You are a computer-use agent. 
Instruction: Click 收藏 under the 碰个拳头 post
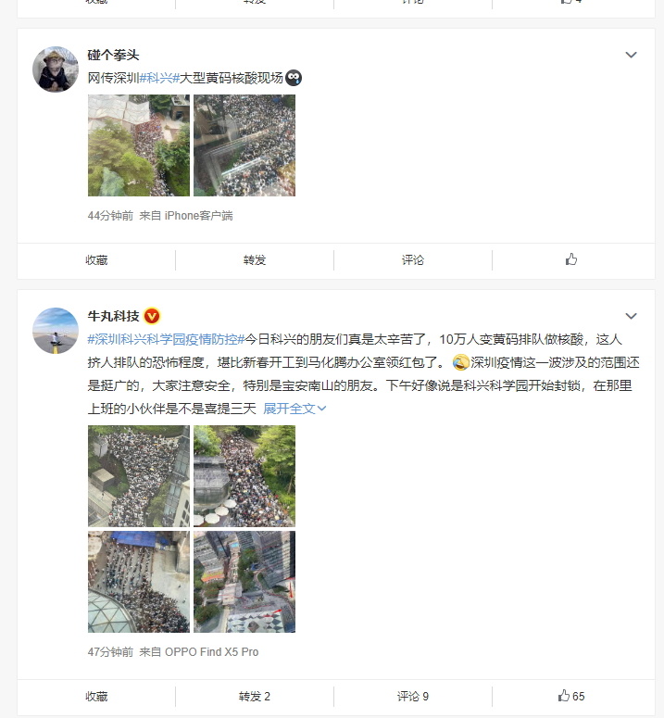pos(96,260)
